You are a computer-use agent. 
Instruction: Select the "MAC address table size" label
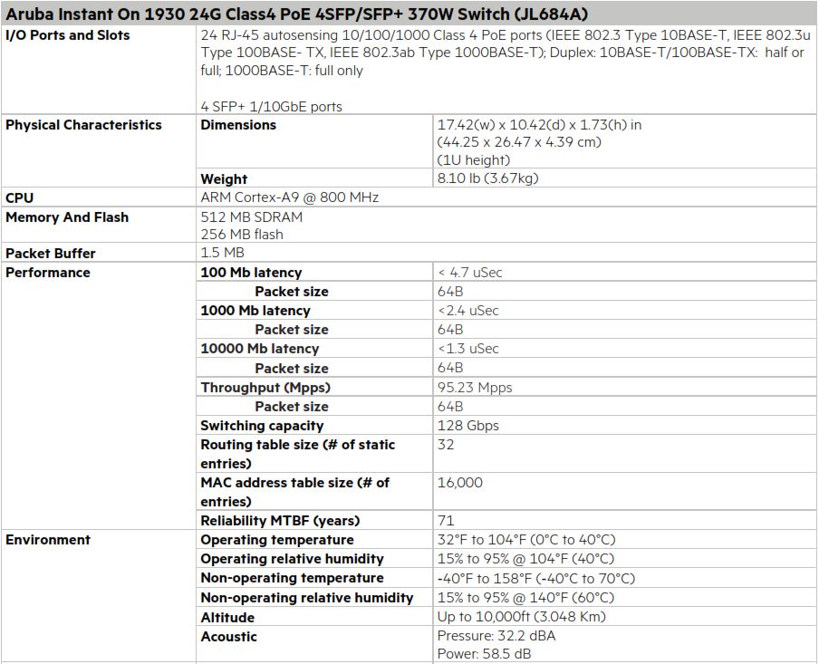click(295, 492)
